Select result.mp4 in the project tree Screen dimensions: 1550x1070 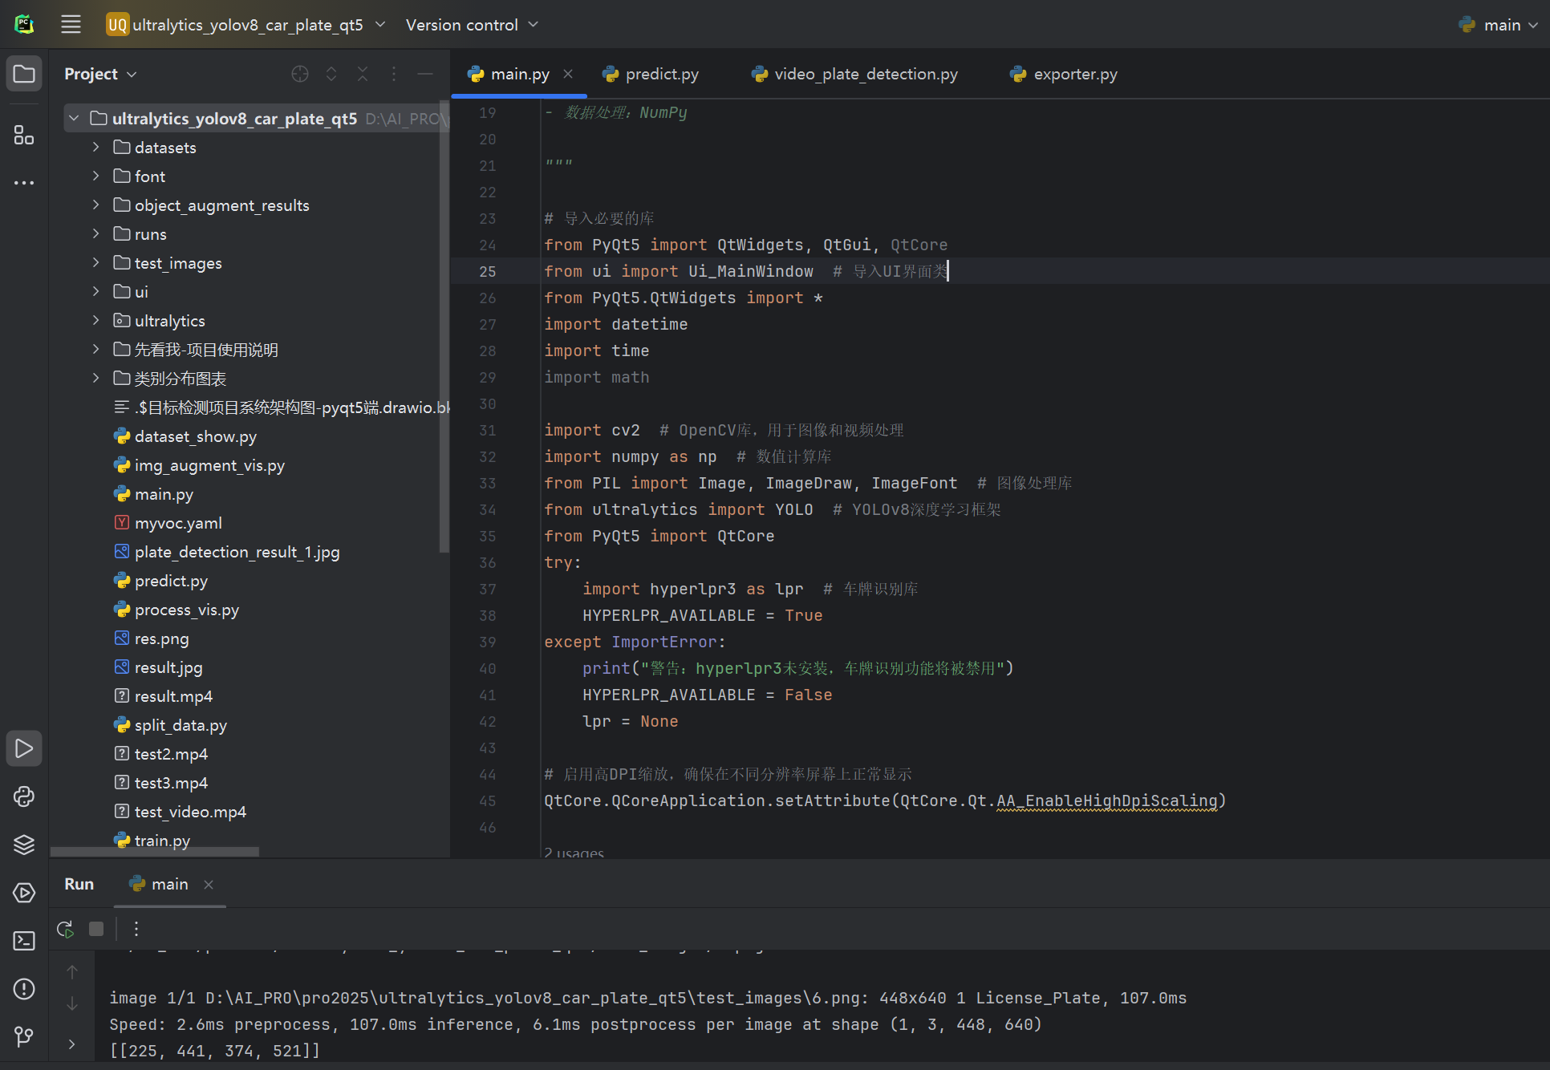pos(173,696)
